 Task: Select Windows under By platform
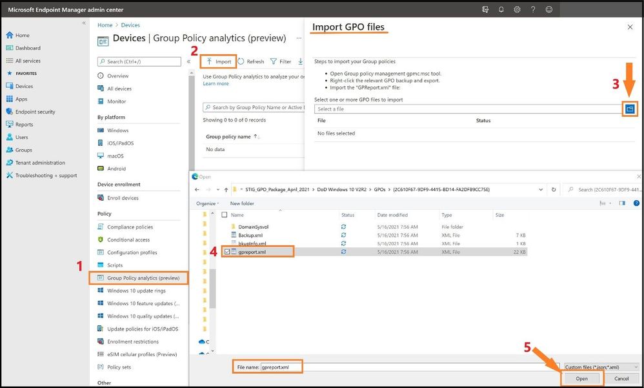point(118,130)
